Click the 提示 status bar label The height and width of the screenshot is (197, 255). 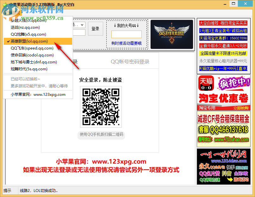coord(7,191)
